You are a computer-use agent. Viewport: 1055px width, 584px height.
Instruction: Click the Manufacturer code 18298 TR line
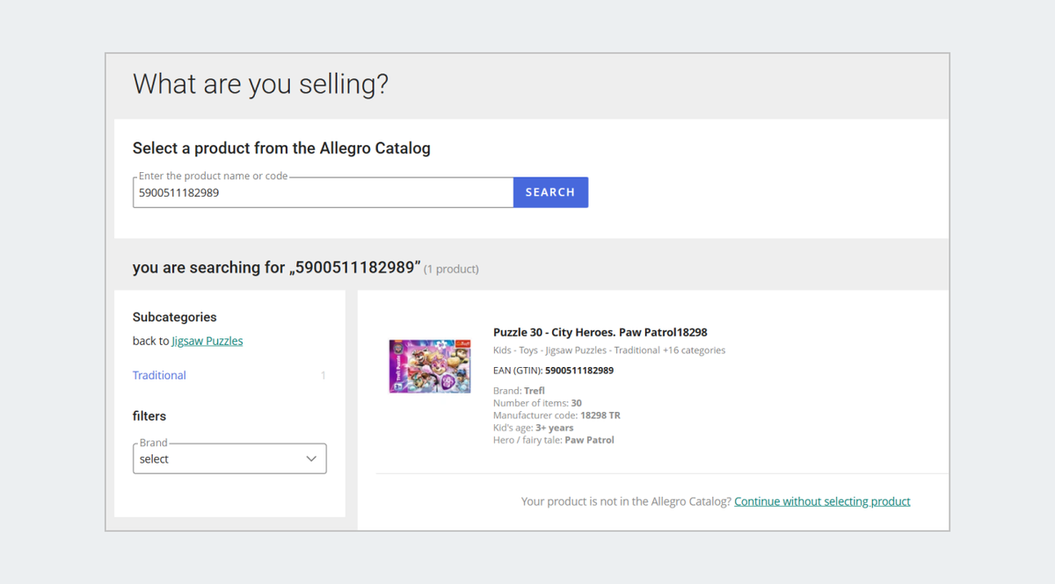point(557,415)
